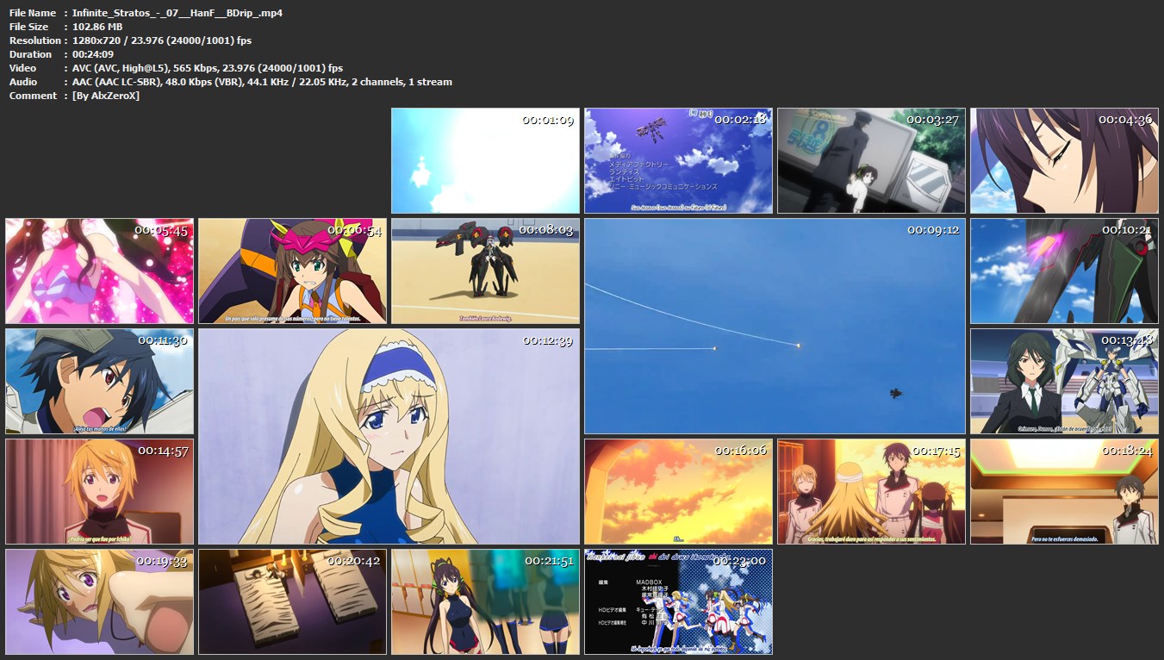
Task: Open the thumbnail stamped 00:10:21
Action: pyautogui.click(x=1064, y=271)
